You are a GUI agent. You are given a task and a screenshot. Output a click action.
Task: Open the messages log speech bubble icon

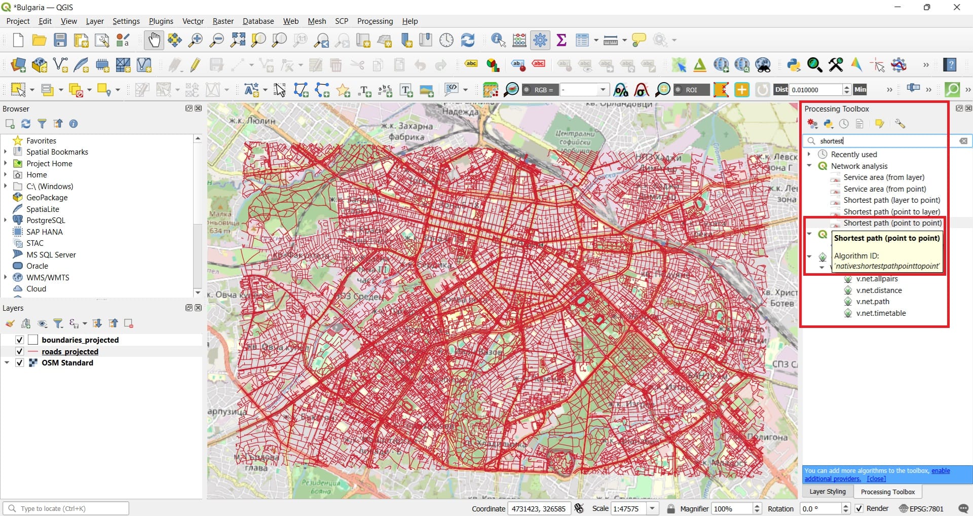[963, 508]
